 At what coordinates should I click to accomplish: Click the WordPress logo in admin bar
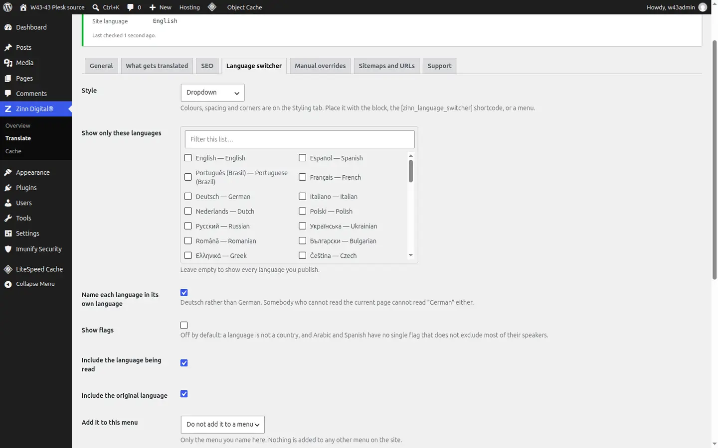7,7
